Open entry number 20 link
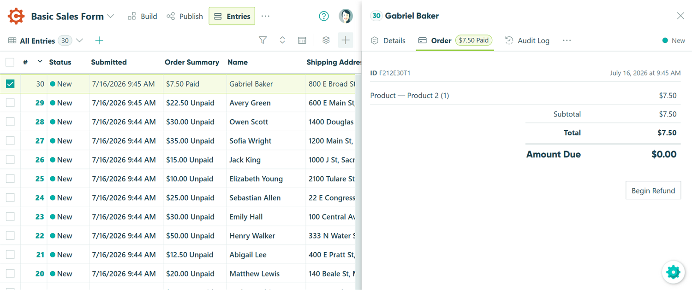 (x=40, y=273)
